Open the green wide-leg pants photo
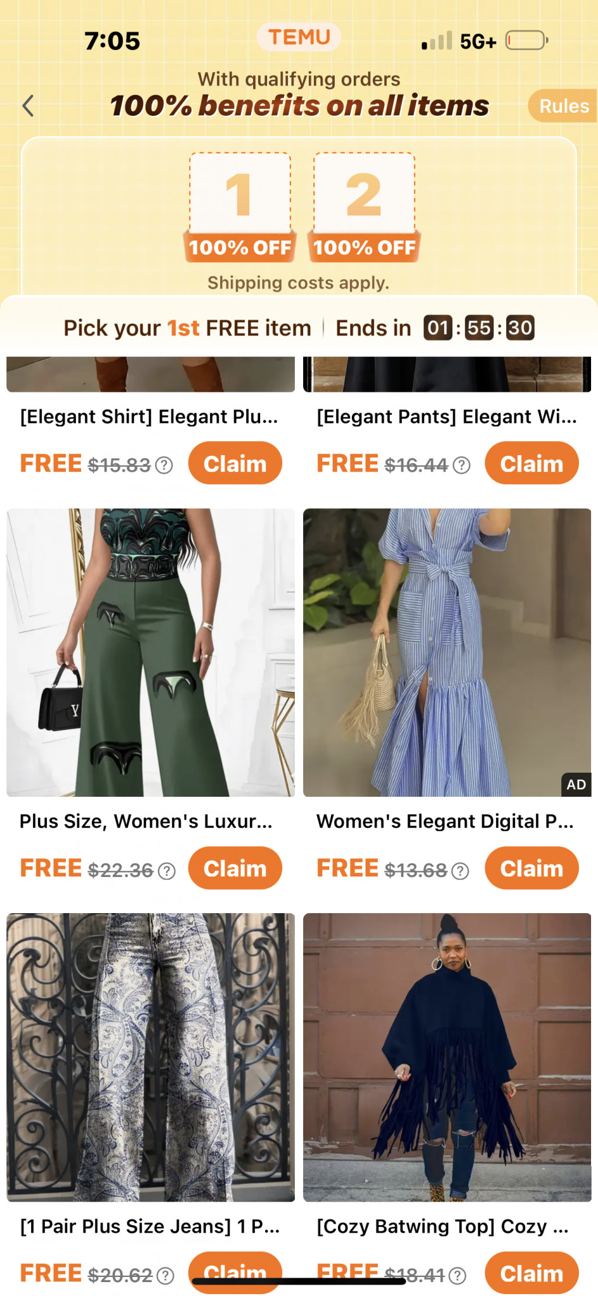This screenshot has width=598, height=1296. (x=151, y=652)
